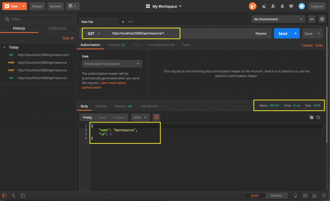Open the capture requests satellite icon
Image resolution: width=330 pixels, height=201 pixels.
click(x=264, y=6)
